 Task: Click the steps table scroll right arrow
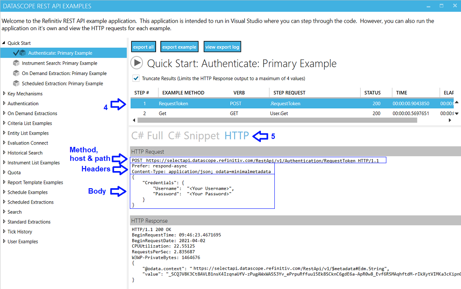tap(450, 120)
